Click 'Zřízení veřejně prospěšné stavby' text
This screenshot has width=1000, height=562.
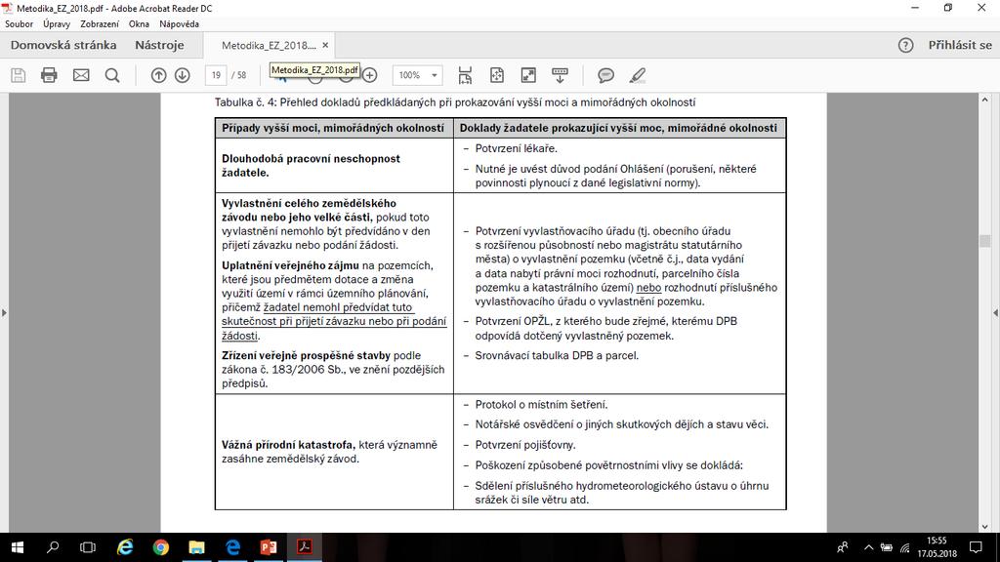[306, 355]
